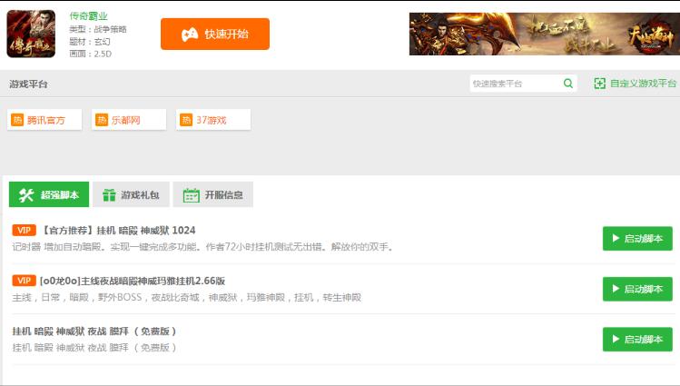The width and height of the screenshot is (680, 386).
Task: Click hot badge icon on 腾讯官方
Action: 17,120
